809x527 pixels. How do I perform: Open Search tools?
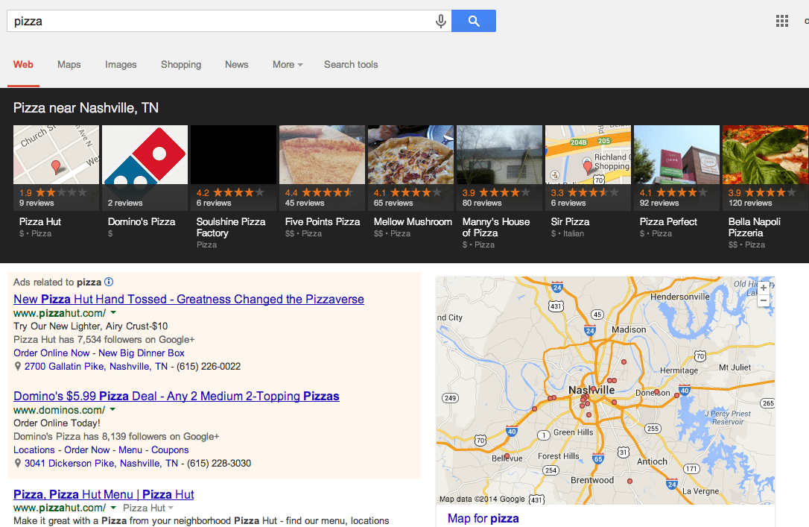351,65
